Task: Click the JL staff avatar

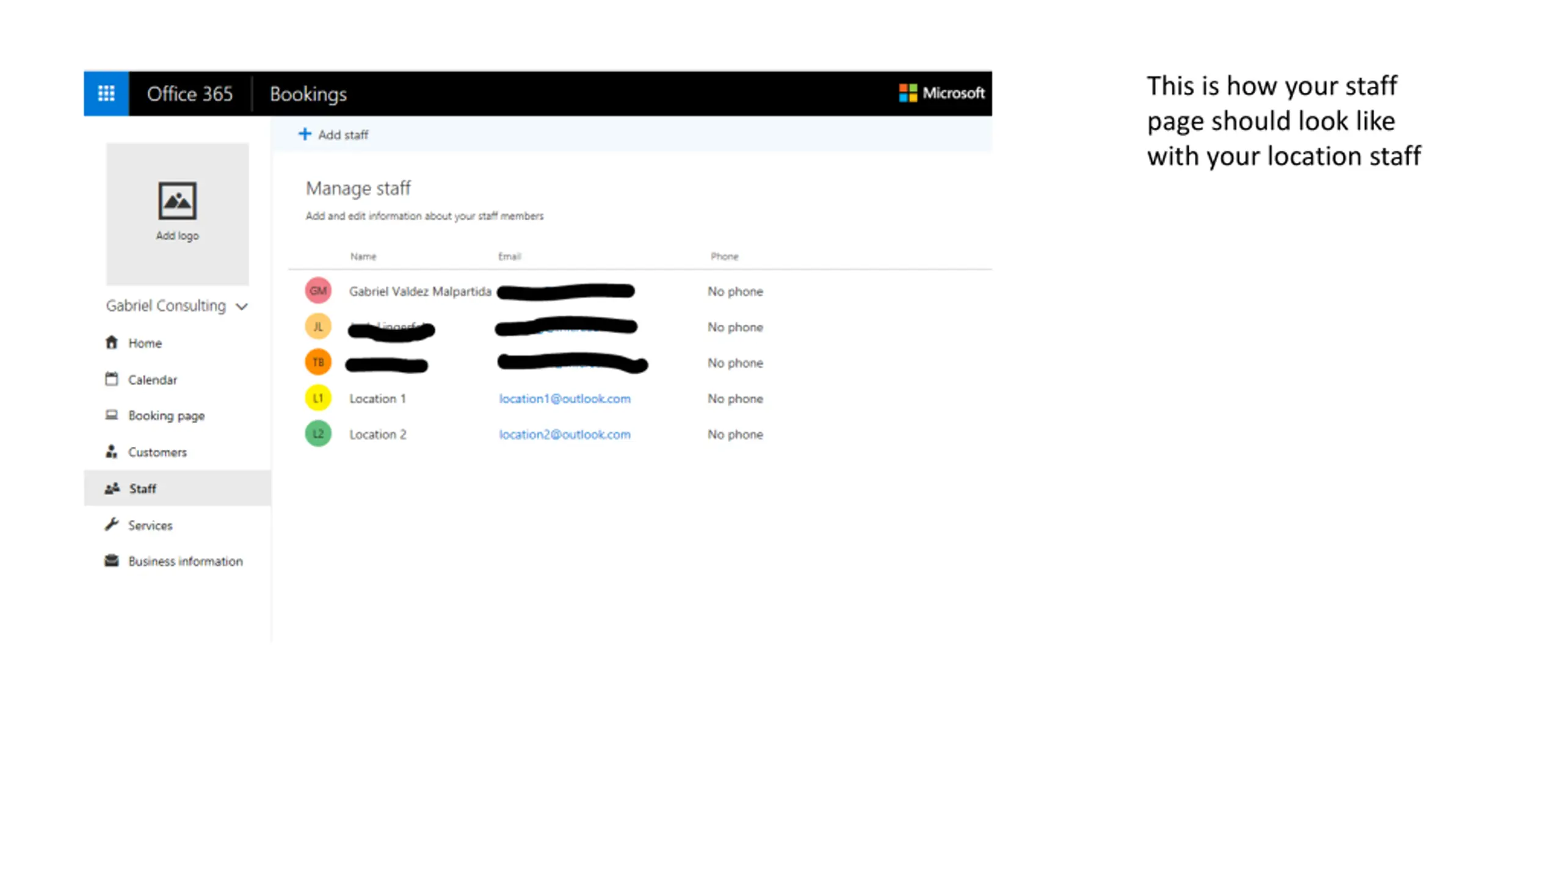Action: (x=318, y=327)
